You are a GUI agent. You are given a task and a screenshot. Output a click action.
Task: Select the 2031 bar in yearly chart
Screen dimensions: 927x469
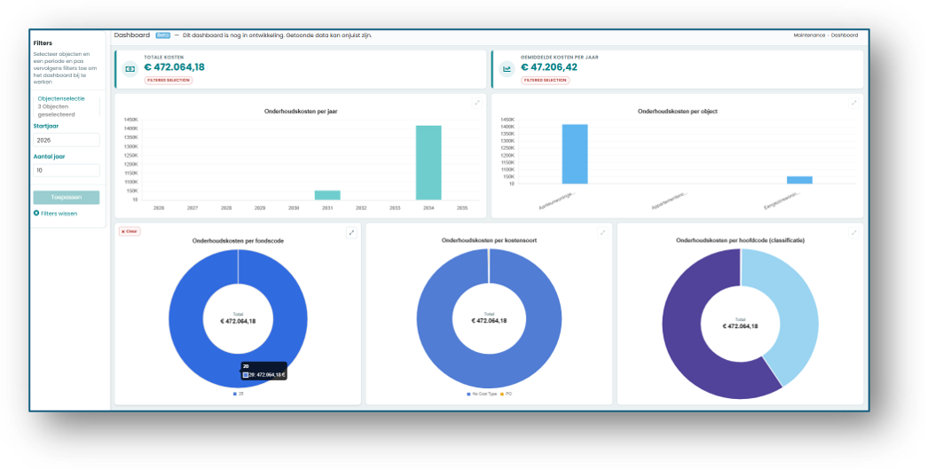pyautogui.click(x=327, y=196)
